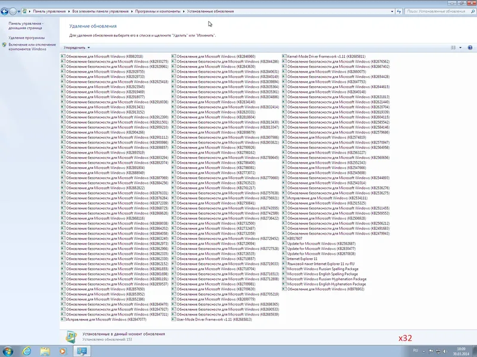Click the Show desktop strip beside the clock
The width and height of the screenshot is (477, 357).
click(475, 351)
